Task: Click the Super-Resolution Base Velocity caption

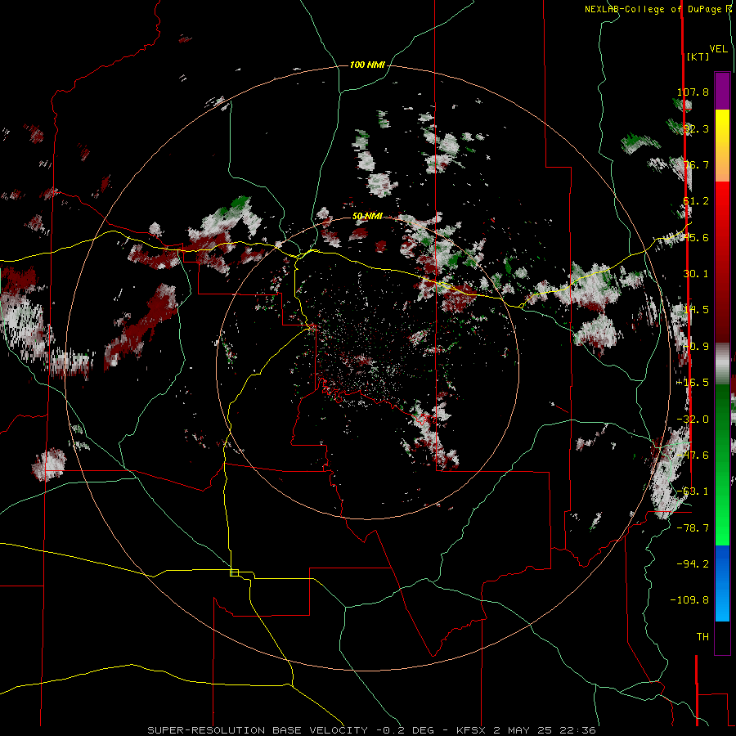Action: click(372, 730)
